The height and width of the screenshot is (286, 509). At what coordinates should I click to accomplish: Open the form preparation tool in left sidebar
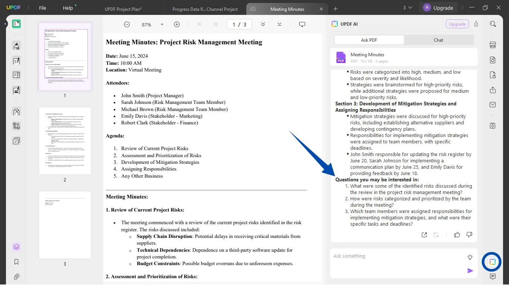[x=16, y=90]
